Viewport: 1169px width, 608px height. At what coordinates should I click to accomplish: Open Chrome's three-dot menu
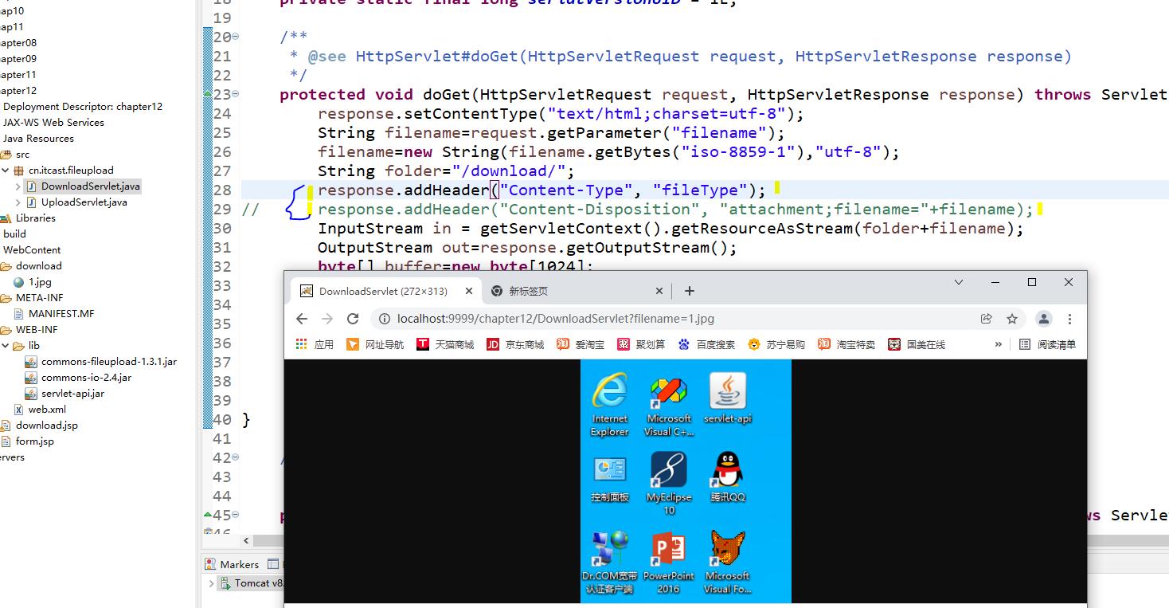click(1070, 317)
